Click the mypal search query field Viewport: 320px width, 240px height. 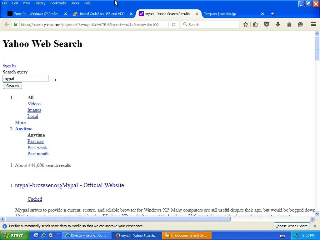point(26,78)
